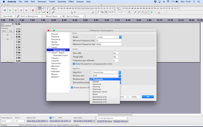Viewport: 203px width, 127px height.
Task: Adjust the playback speed slider
Action: tap(161, 12)
